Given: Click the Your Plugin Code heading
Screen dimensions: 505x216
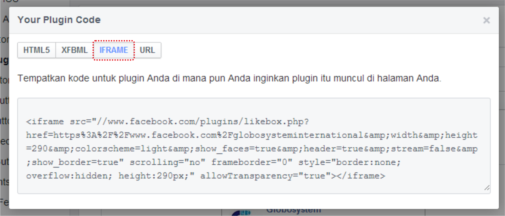Looking at the screenshot, I should pos(59,20).
